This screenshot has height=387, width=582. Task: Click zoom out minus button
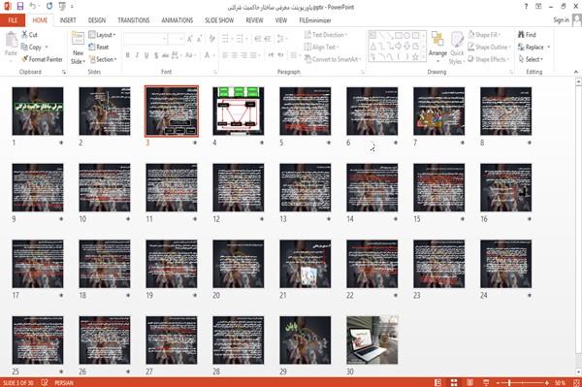pyautogui.click(x=499, y=382)
